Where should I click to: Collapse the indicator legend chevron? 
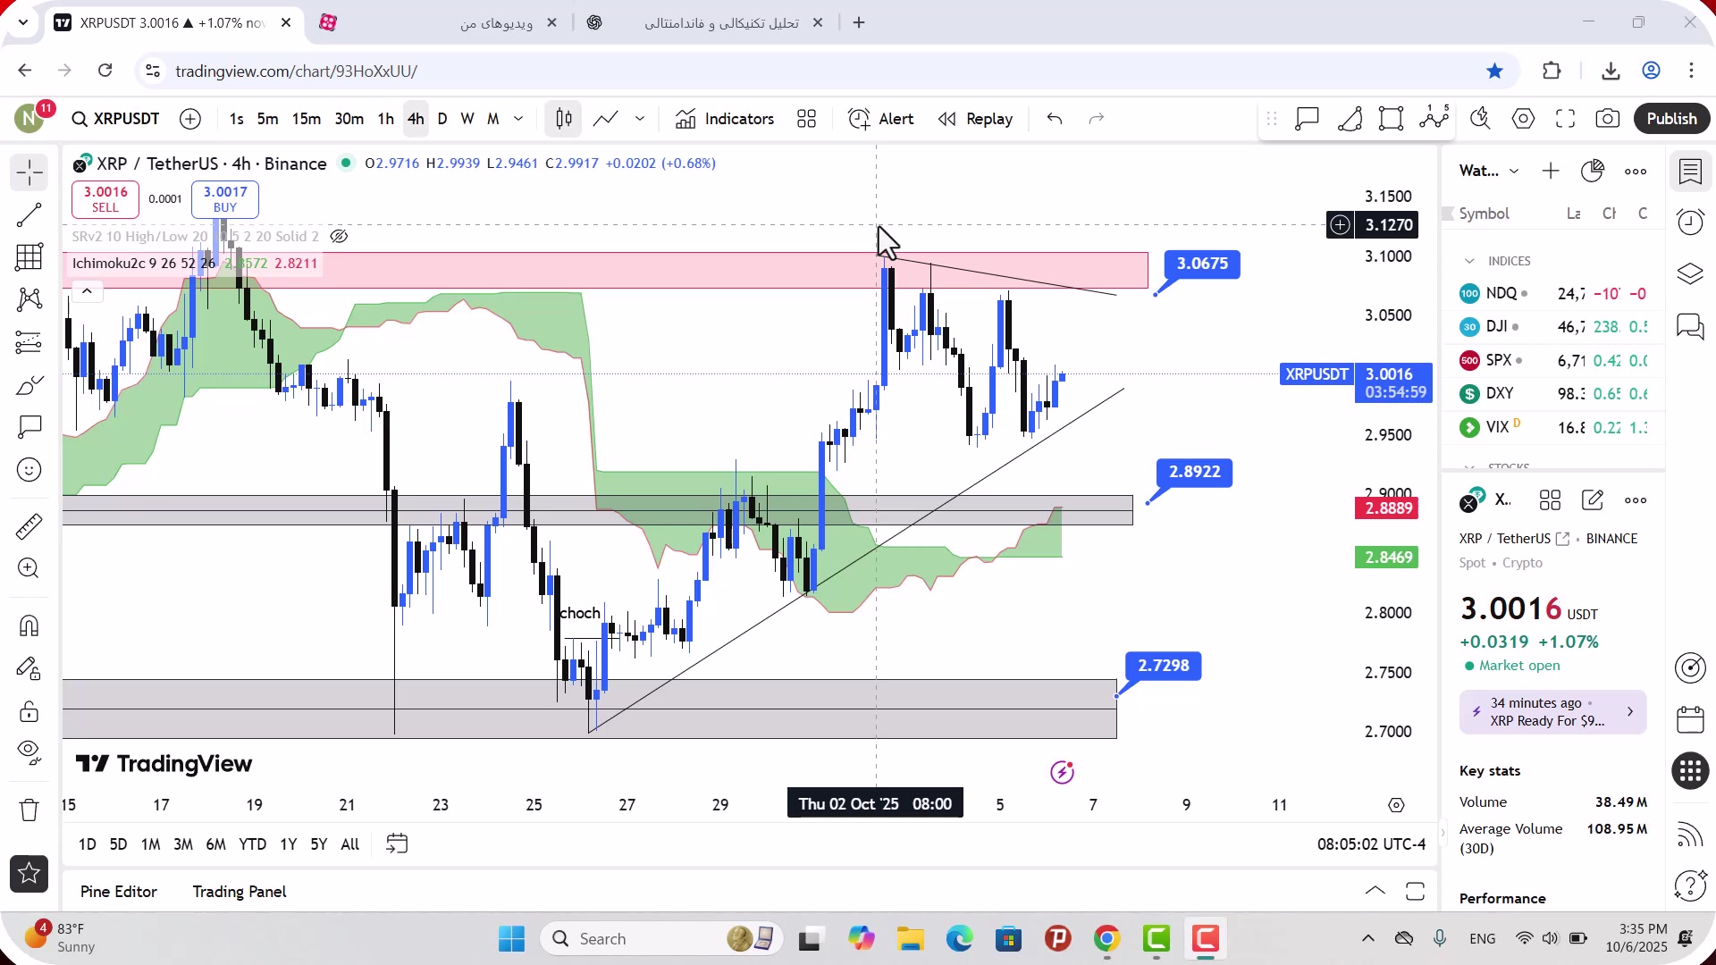87,291
